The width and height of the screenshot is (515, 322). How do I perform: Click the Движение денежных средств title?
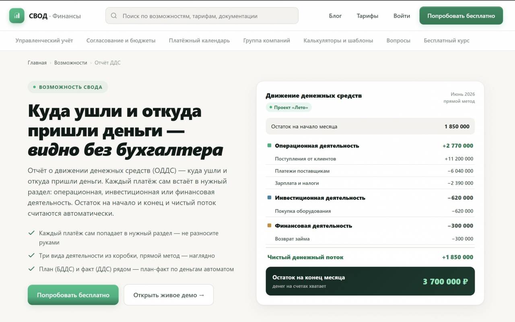(x=314, y=96)
